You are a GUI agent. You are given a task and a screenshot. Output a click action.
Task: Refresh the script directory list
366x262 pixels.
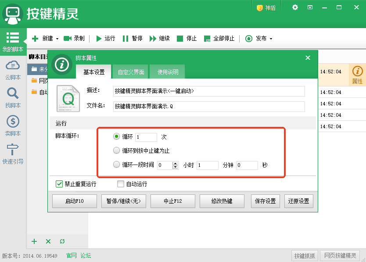(x=62, y=241)
